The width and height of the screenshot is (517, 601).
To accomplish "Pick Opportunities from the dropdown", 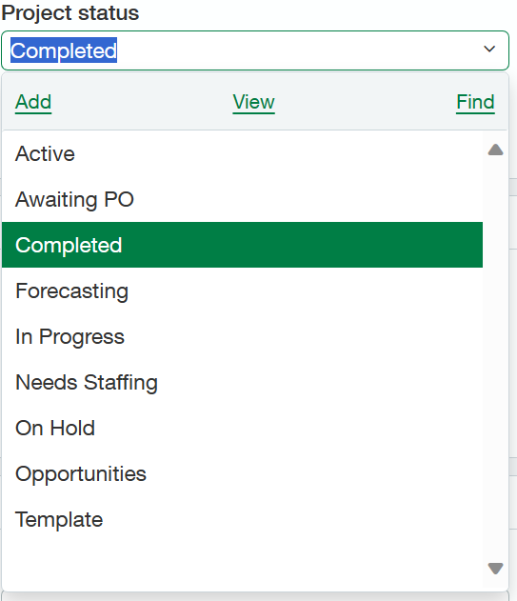I will tap(242, 473).
